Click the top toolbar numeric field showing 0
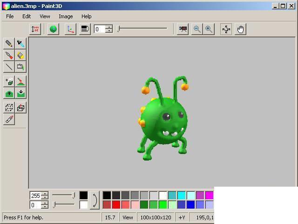Image resolution: width=298 pixels, height=224 pixels. (x=100, y=29)
